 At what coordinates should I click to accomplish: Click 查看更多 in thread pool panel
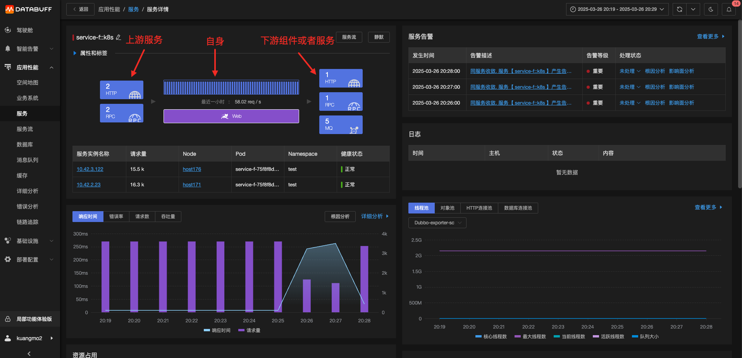coord(708,208)
